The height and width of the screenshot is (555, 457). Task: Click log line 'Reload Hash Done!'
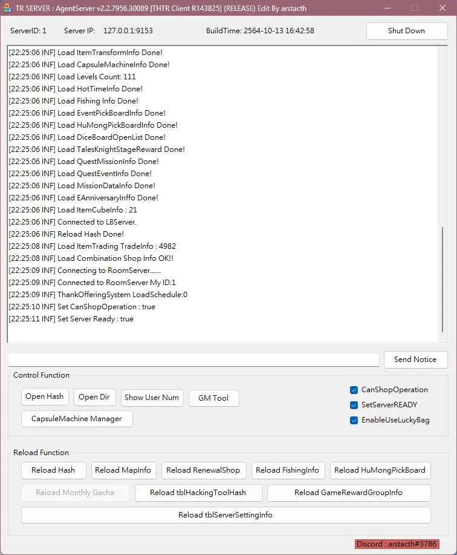pos(66,234)
